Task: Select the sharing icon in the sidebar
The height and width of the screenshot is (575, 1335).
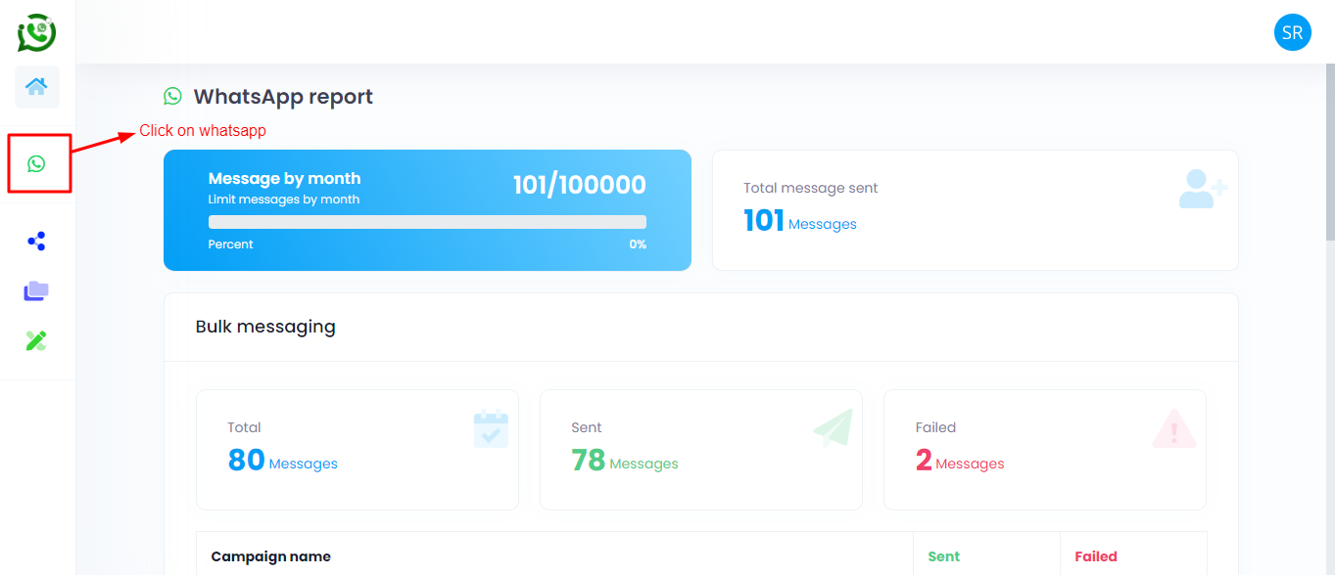Action: coord(36,241)
